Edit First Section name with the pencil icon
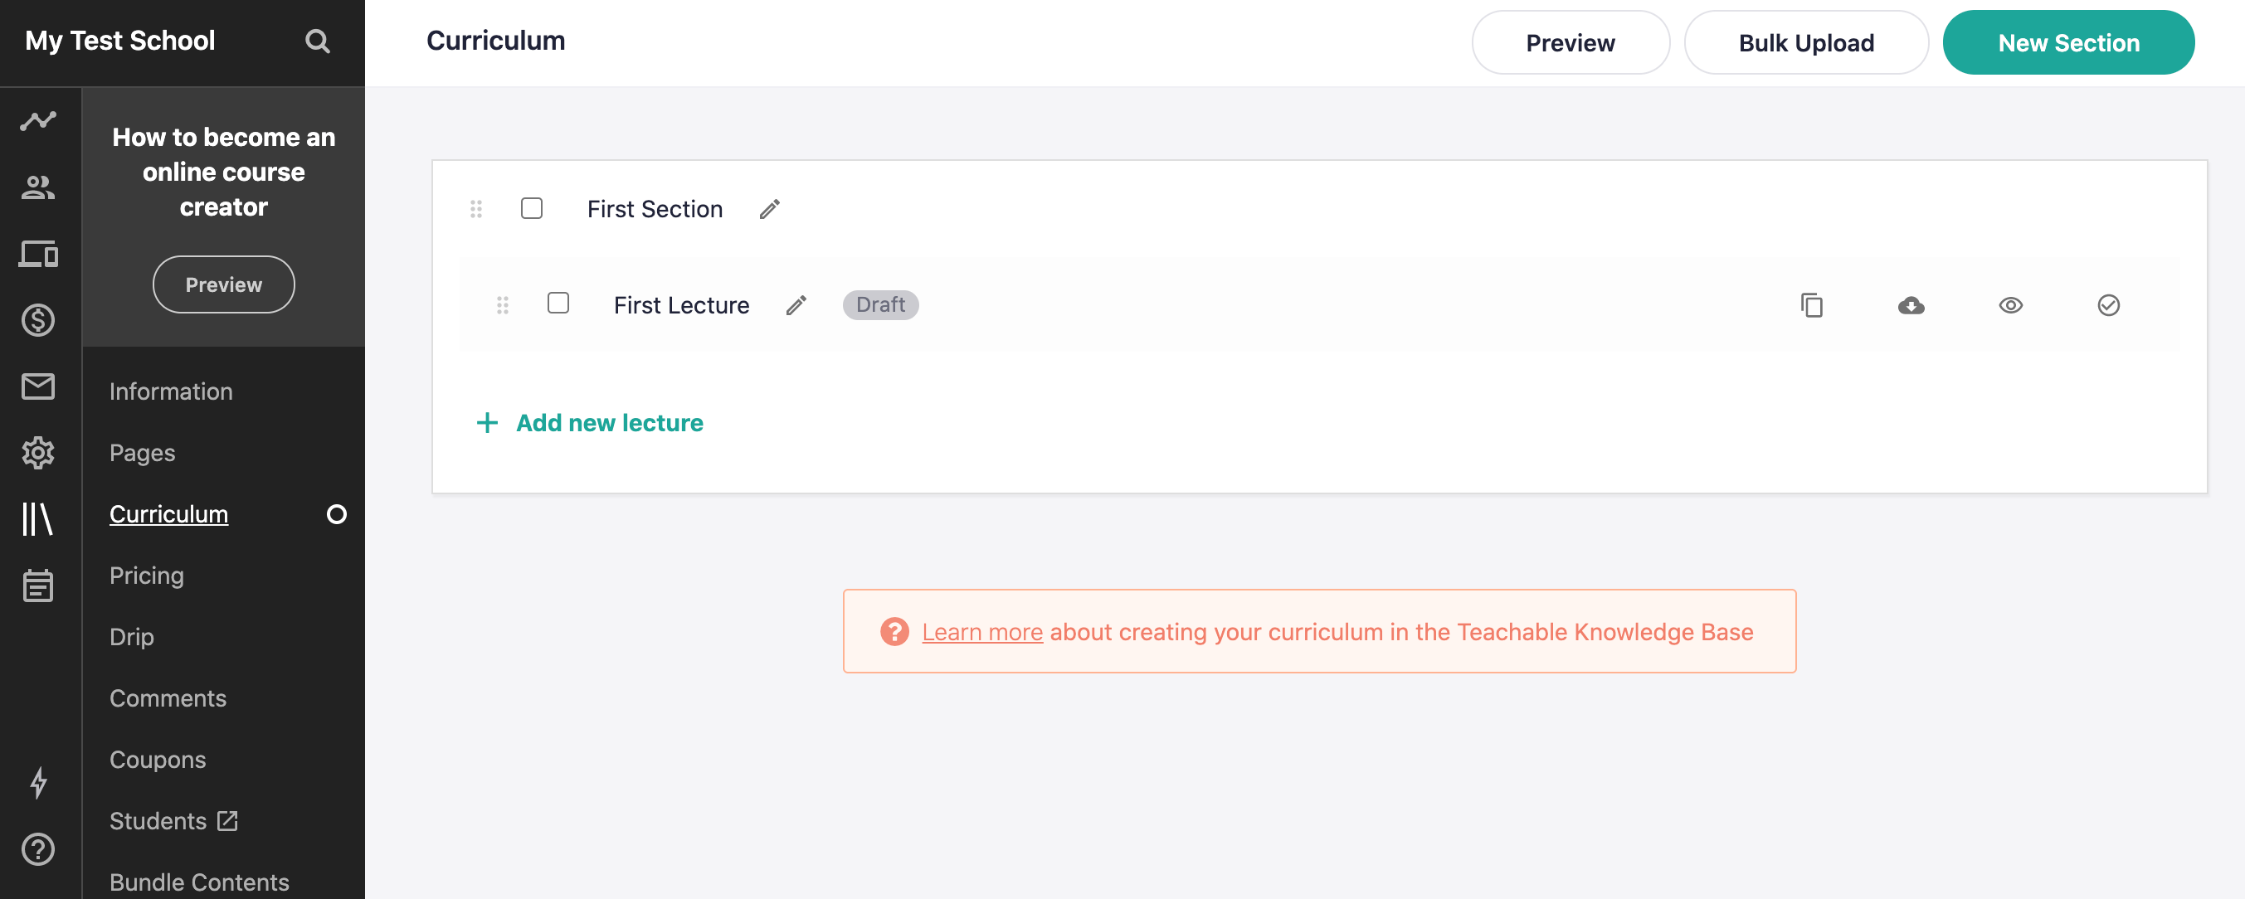 click(x=770, y=209)
